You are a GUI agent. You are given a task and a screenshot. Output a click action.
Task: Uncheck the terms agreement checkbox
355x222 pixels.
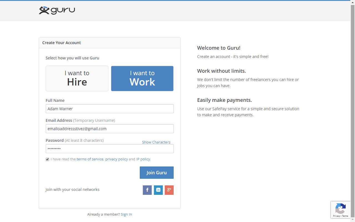[47, 159]
